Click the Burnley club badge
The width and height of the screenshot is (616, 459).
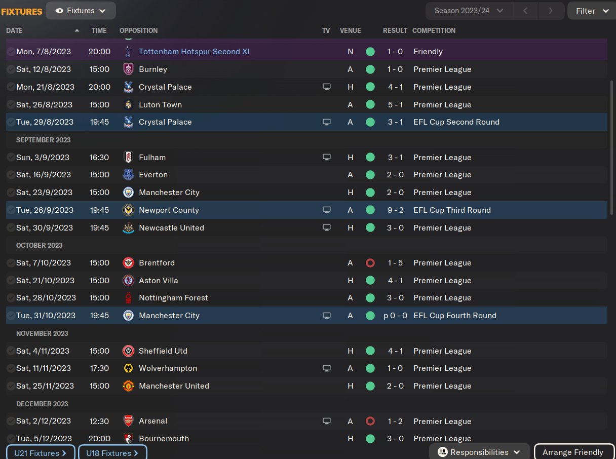click(x=128, y=69)
